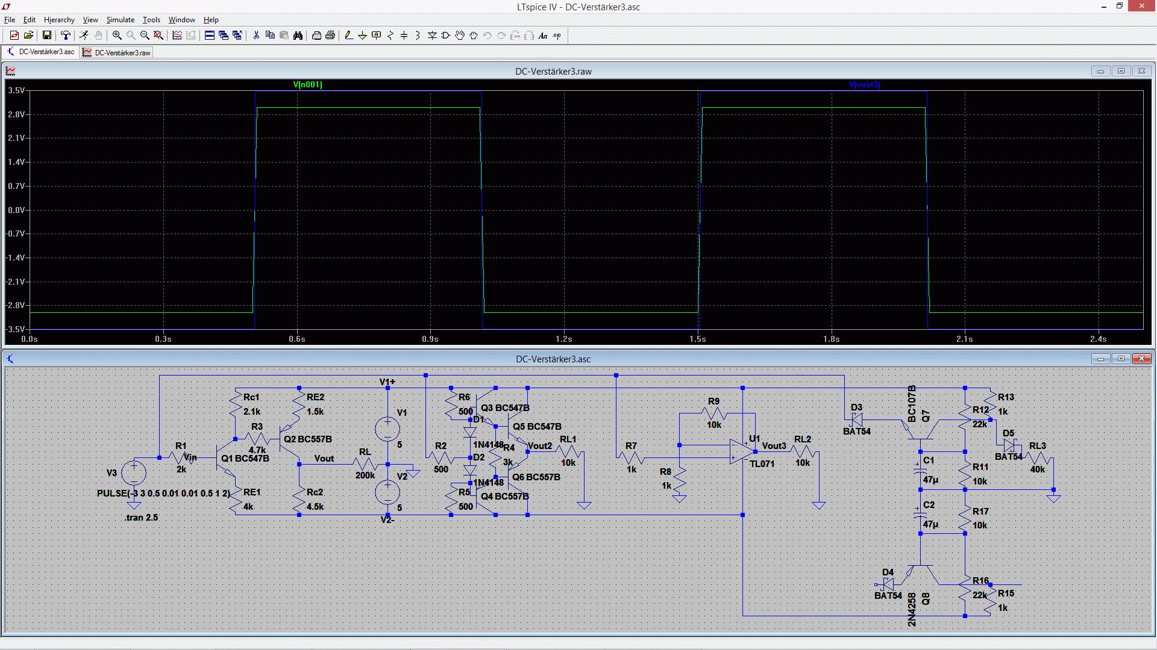Open the Hierarchy menu

pos(59,20)
